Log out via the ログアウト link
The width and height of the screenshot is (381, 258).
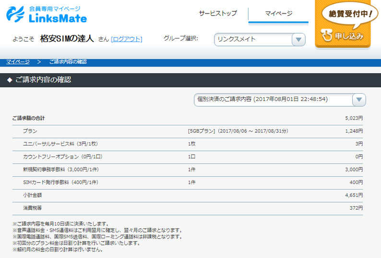pyautogui.click(x=126, y=39)
